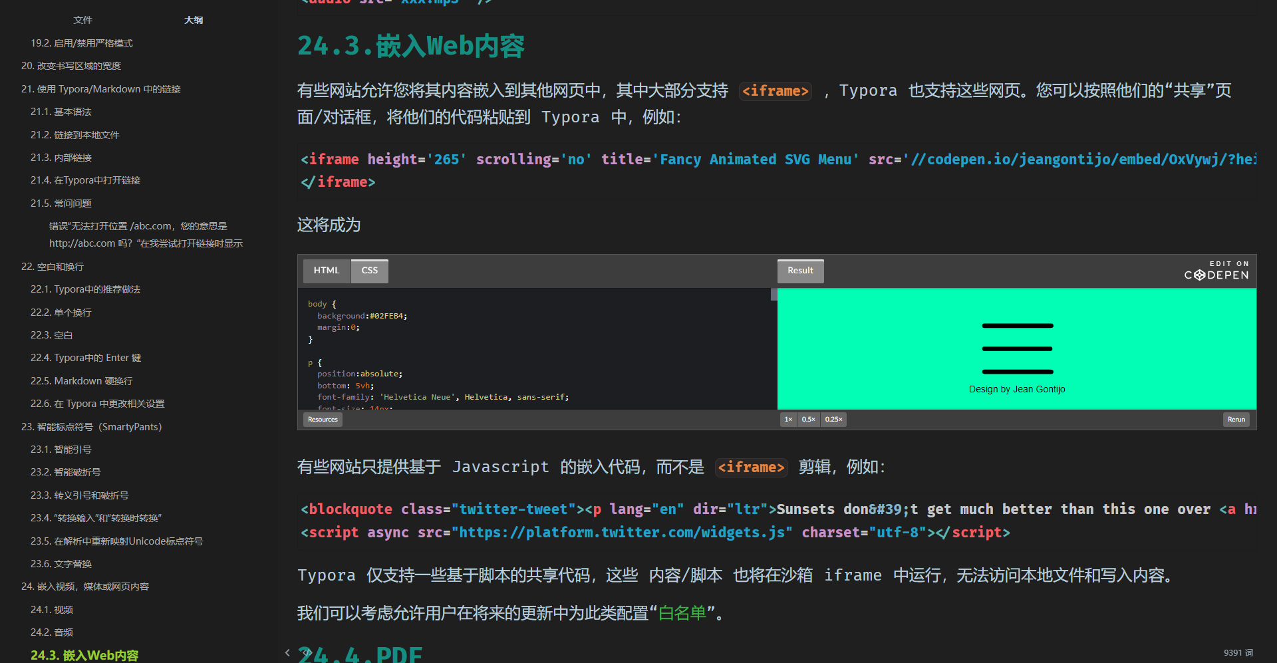The image size is (1277, 663).
Task: Click 'Design by Jean Gontijo' text
Action: click(1017, 389)
